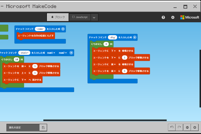Close the MakeCode window
201x134 pixels.
(x=195, y=6)
